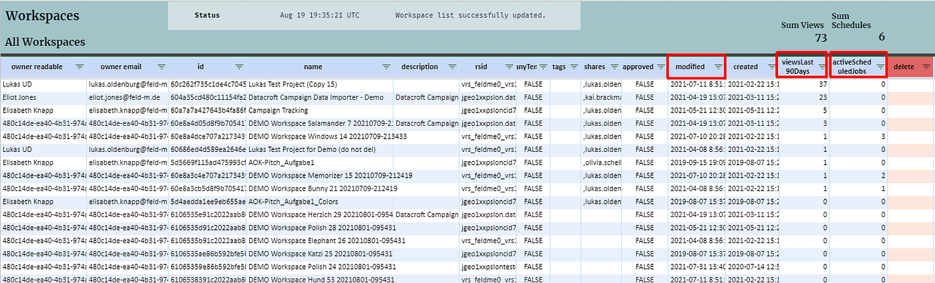Open filter icon on name column
The height and width of the screenshot is (283, 935).
point(386,67)
